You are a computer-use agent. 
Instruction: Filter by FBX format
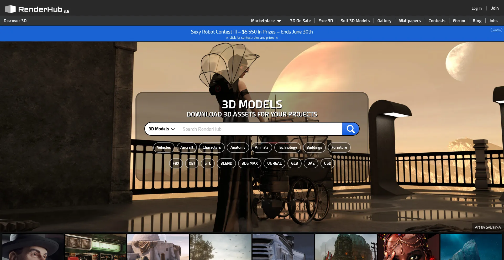click(176, 163)
